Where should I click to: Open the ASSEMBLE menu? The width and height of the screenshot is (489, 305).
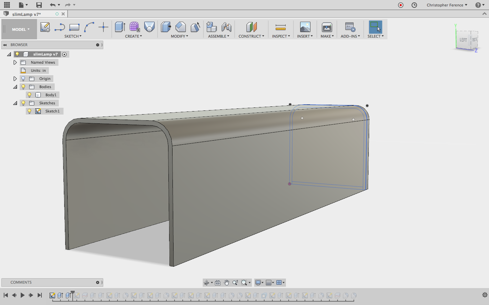(219, 36)
